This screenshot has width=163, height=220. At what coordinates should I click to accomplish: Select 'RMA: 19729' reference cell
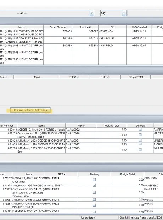(x=61, y=192)
